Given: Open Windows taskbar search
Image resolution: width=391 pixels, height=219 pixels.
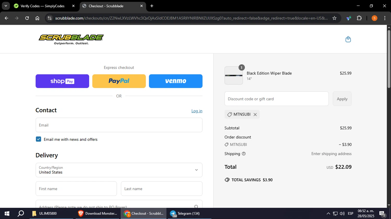Looking at the screenshot, I should [21, 214].
